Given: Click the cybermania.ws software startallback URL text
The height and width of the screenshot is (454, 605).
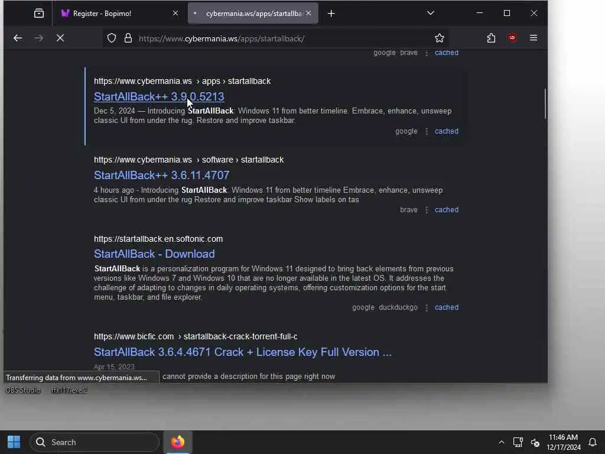Looking at the screenshot, I should (188, 160).
